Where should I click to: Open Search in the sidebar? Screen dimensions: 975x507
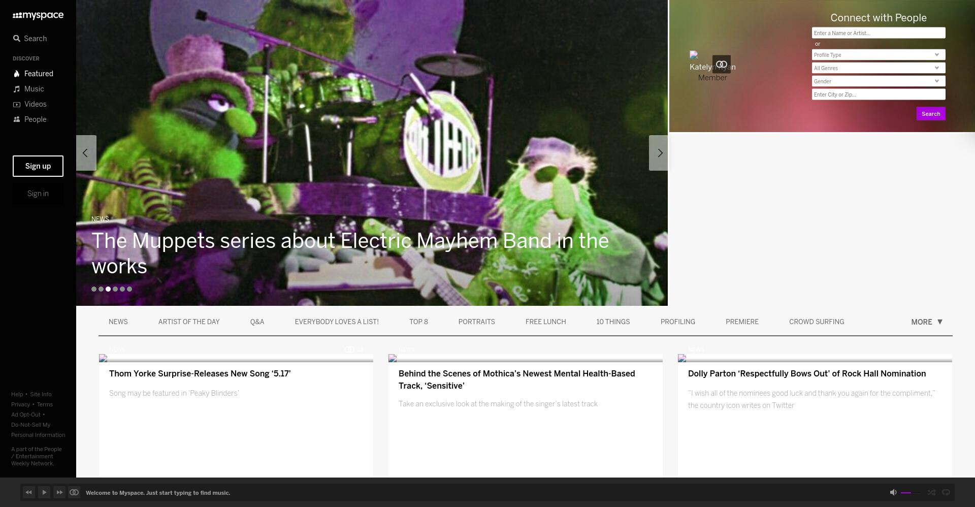point(30,39)
